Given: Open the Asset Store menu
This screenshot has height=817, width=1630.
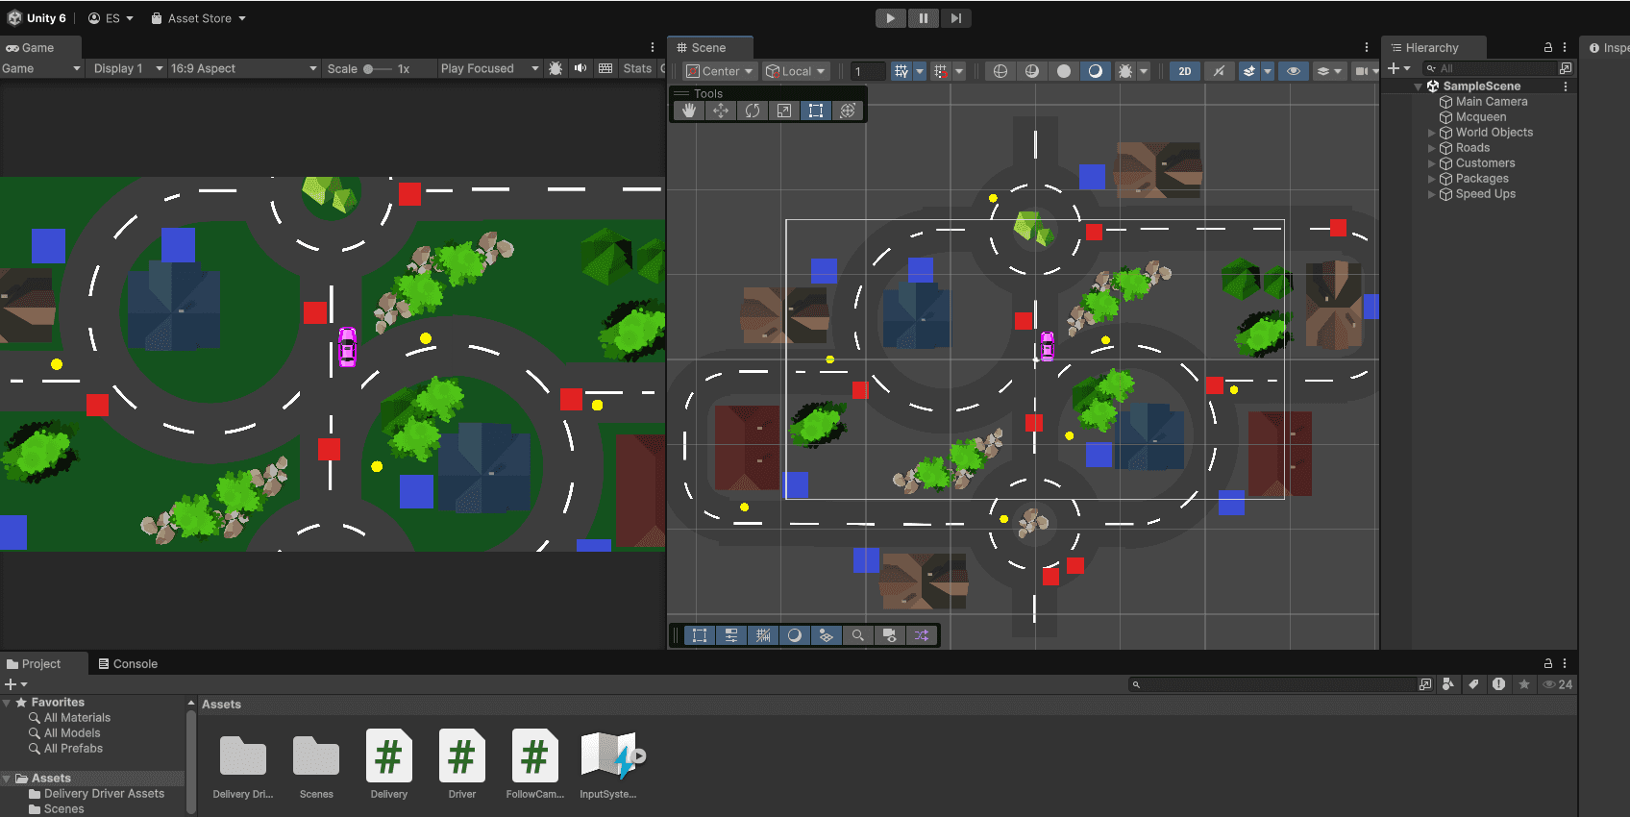Looking at the screenshot, I should coord(199,18).
